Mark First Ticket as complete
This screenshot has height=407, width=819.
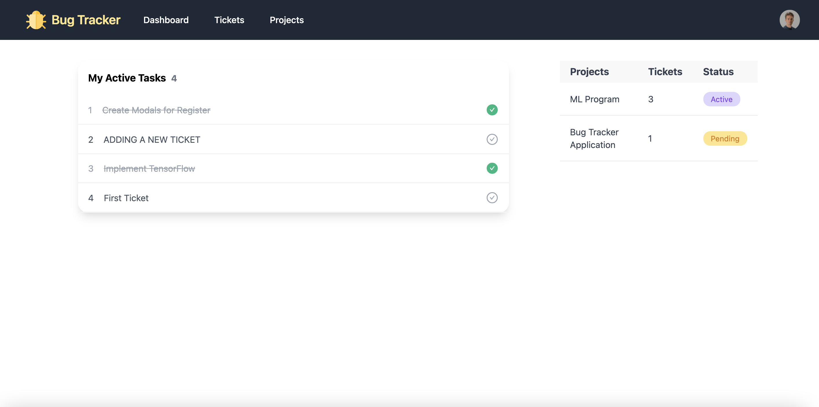click(492, 198)
